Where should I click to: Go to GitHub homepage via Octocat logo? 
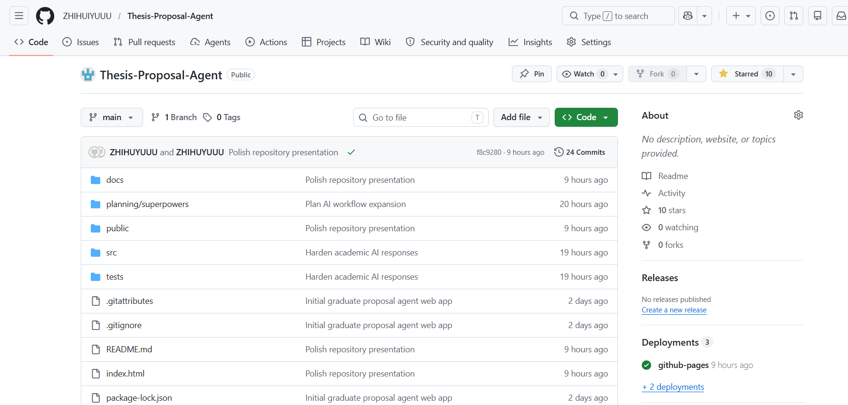(45, 16)
